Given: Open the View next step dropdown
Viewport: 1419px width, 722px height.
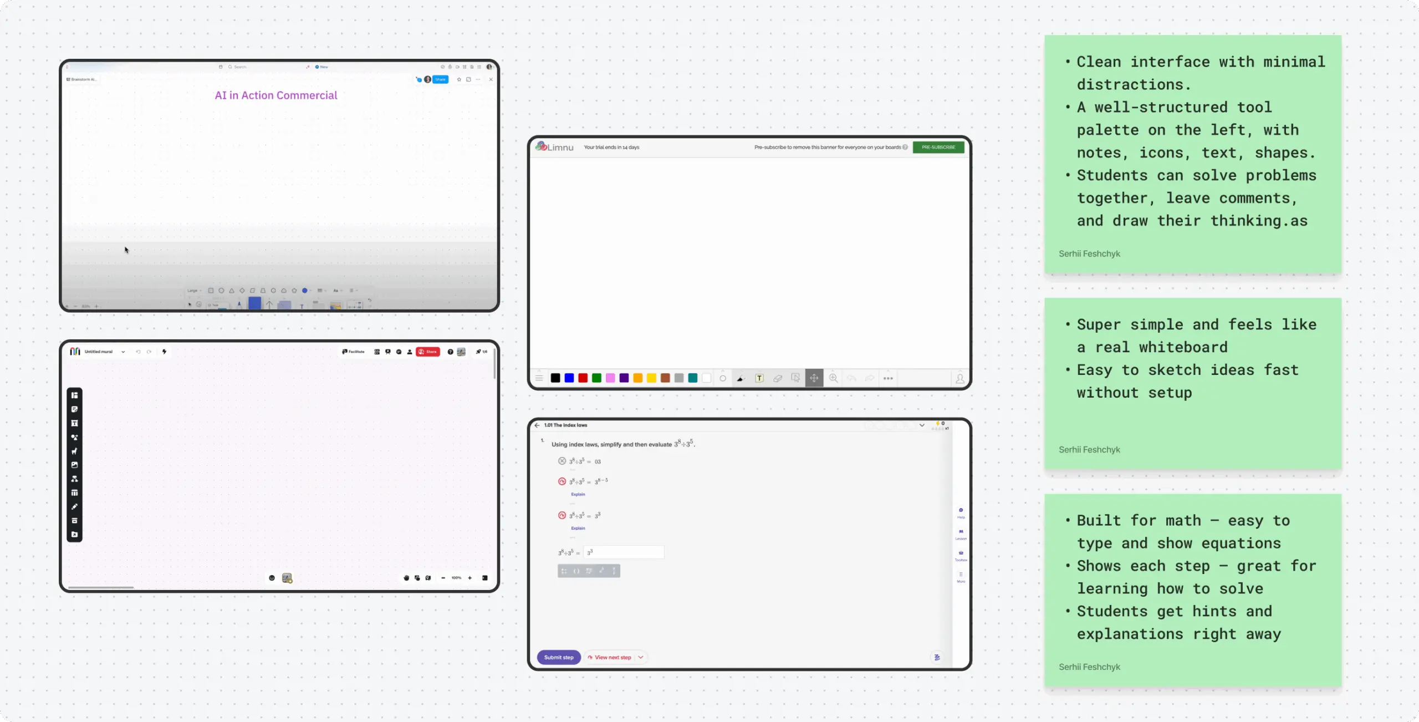Looking at the screenshot, I should pyautogui.click(x=641, y=657).
